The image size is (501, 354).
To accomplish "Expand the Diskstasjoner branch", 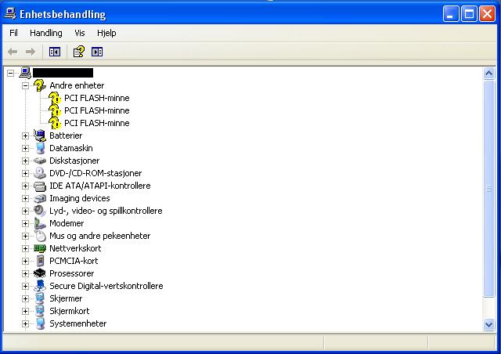I will 25,161.
